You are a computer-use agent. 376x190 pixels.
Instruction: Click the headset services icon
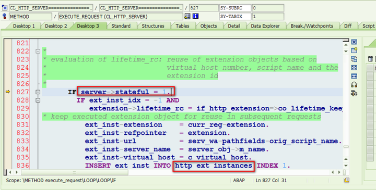[x=354, y=85]
